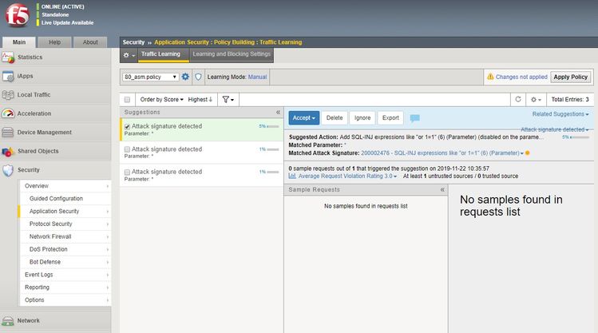Click the Delete button
The width and height of the screenshot is (598, 333).
coord(335,118)
